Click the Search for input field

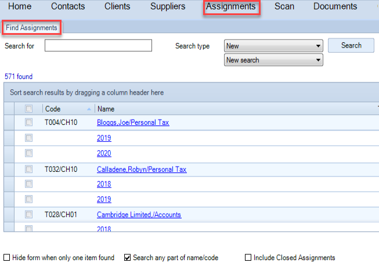point(98,45)
